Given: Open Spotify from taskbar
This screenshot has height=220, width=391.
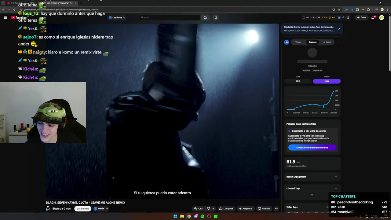Looking at the screenshot, I should pos(202,216).
